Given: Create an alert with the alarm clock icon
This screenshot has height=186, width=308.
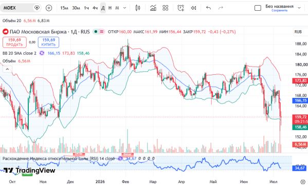Looking at the screenshot, I should [x=180, y=8].
